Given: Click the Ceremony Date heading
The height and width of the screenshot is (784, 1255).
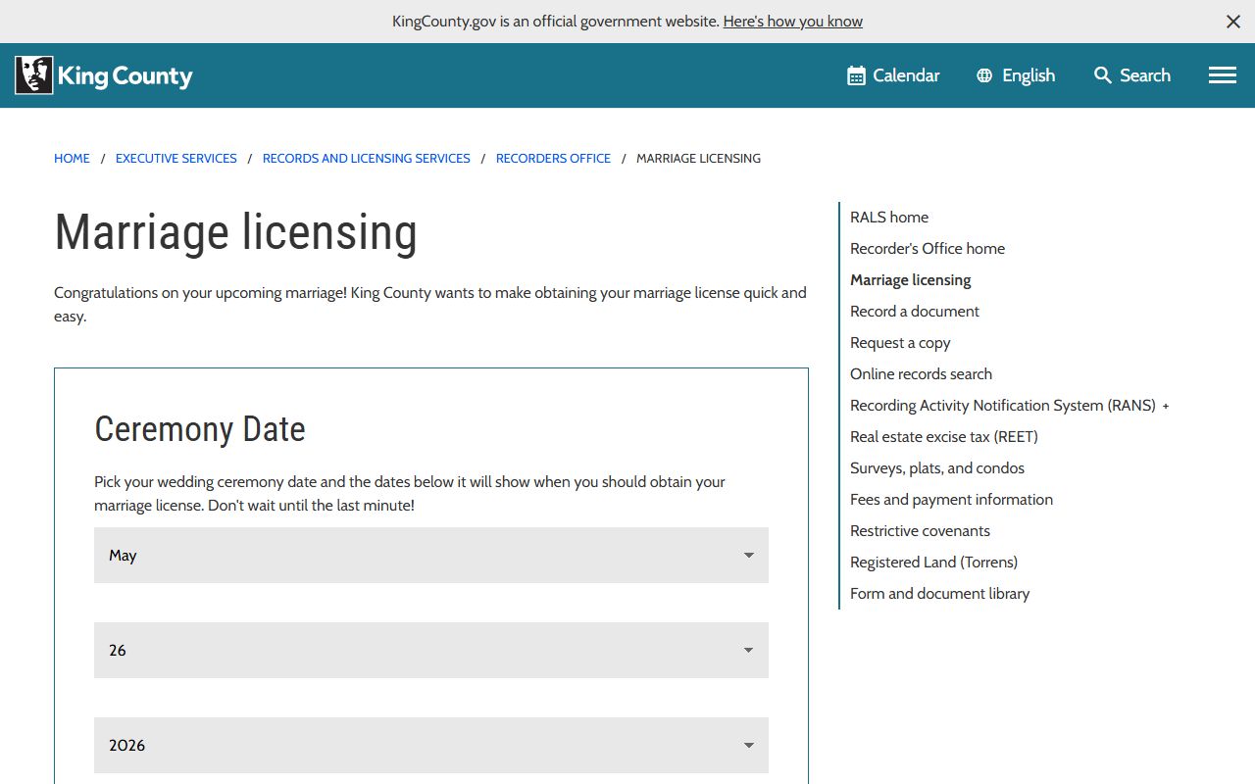Looking at the screenshot, I should point(200,429).
